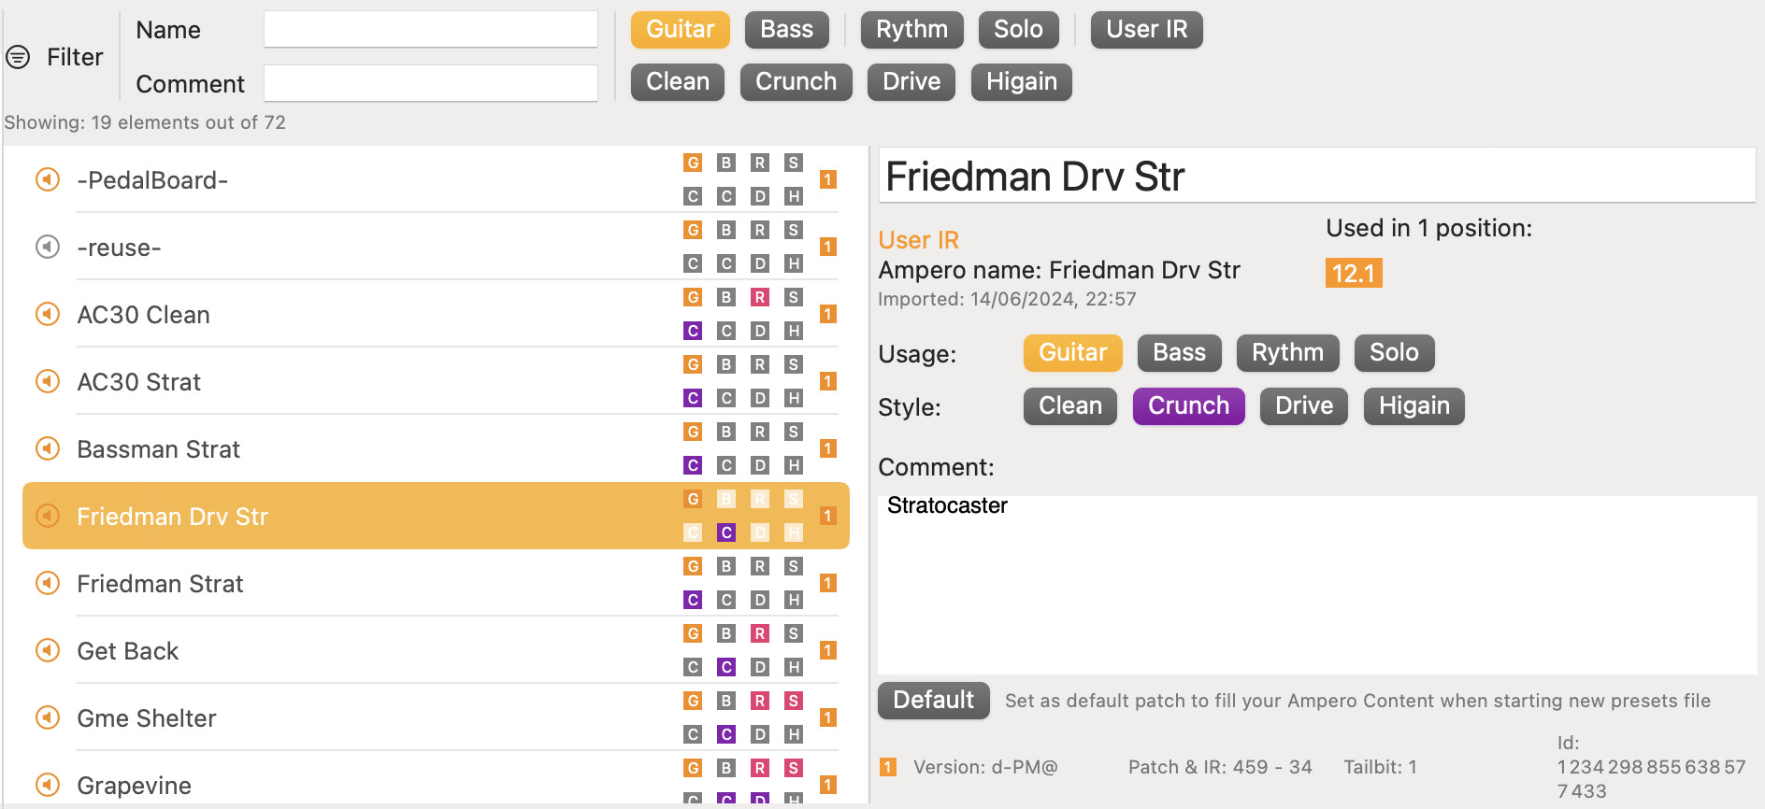Click the Name filter text field
Image resolution: width=1765 pixels, height=809 pixels.
coord(431,30)
